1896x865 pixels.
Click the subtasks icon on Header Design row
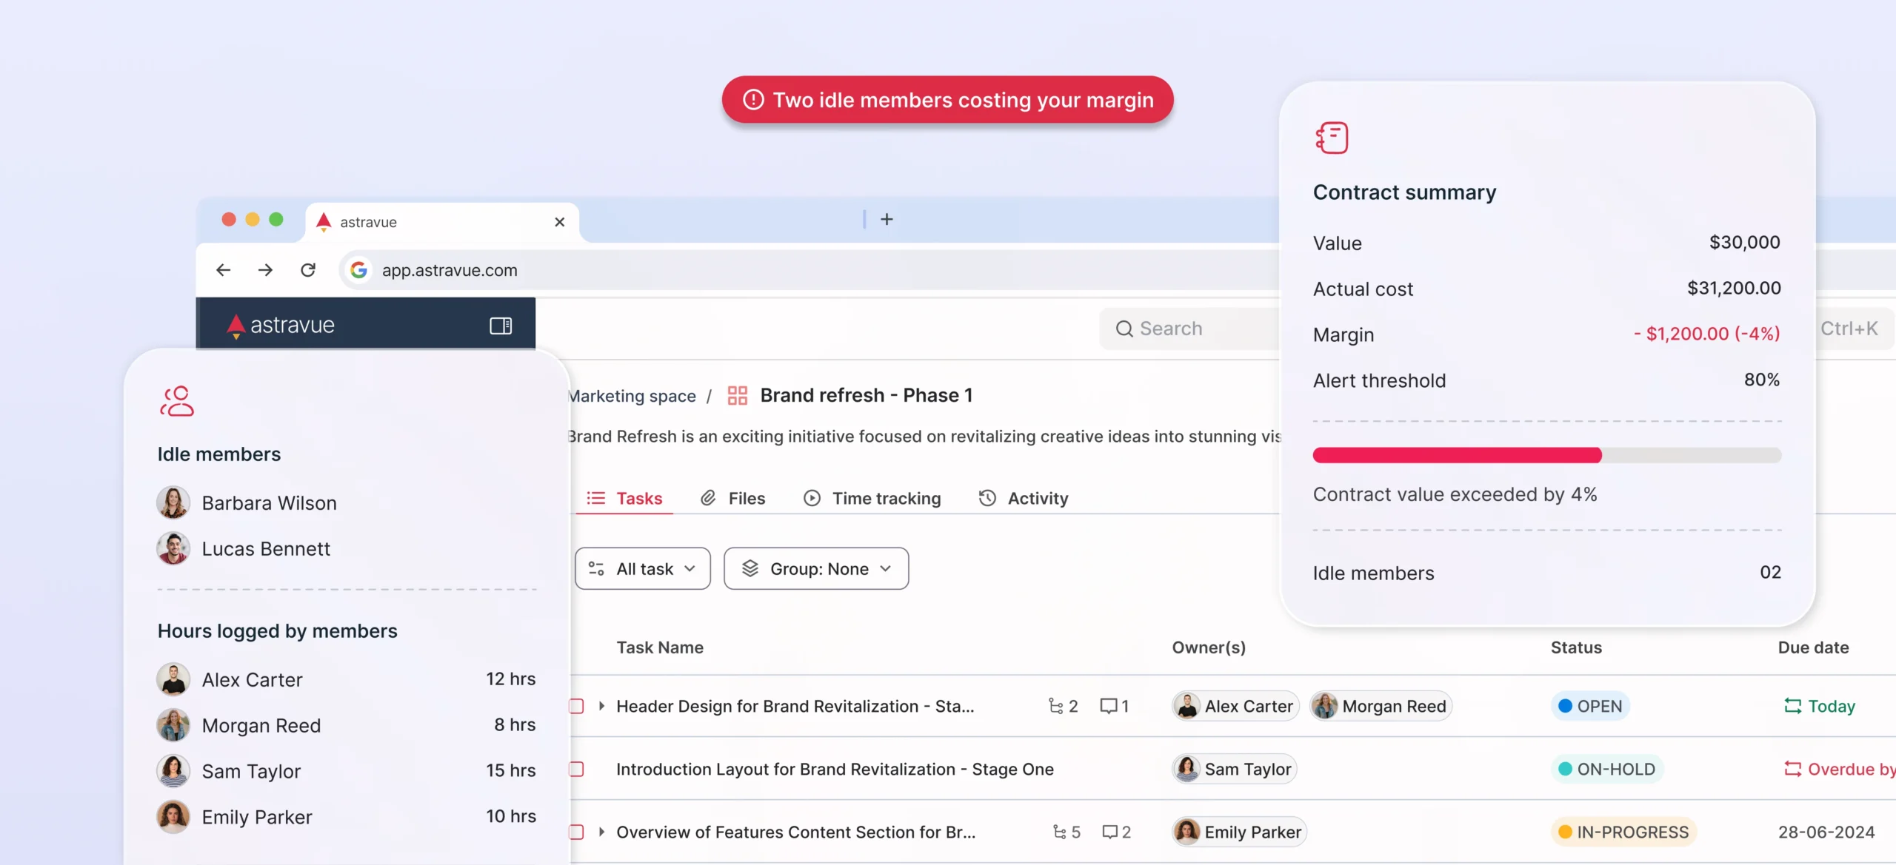(x=1056, y=706)
